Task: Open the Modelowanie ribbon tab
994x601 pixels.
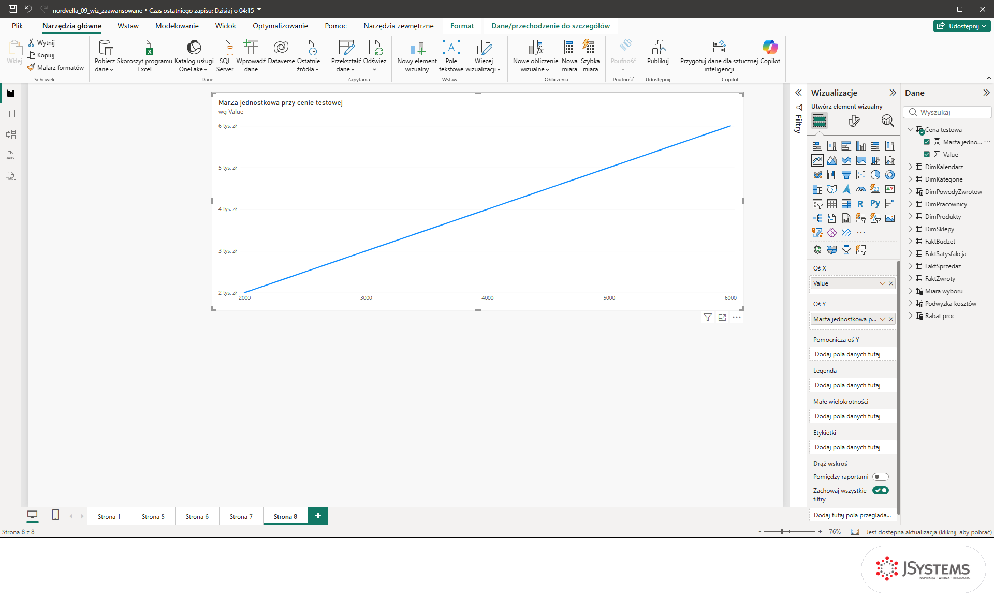Action: [x=177, y=26]
